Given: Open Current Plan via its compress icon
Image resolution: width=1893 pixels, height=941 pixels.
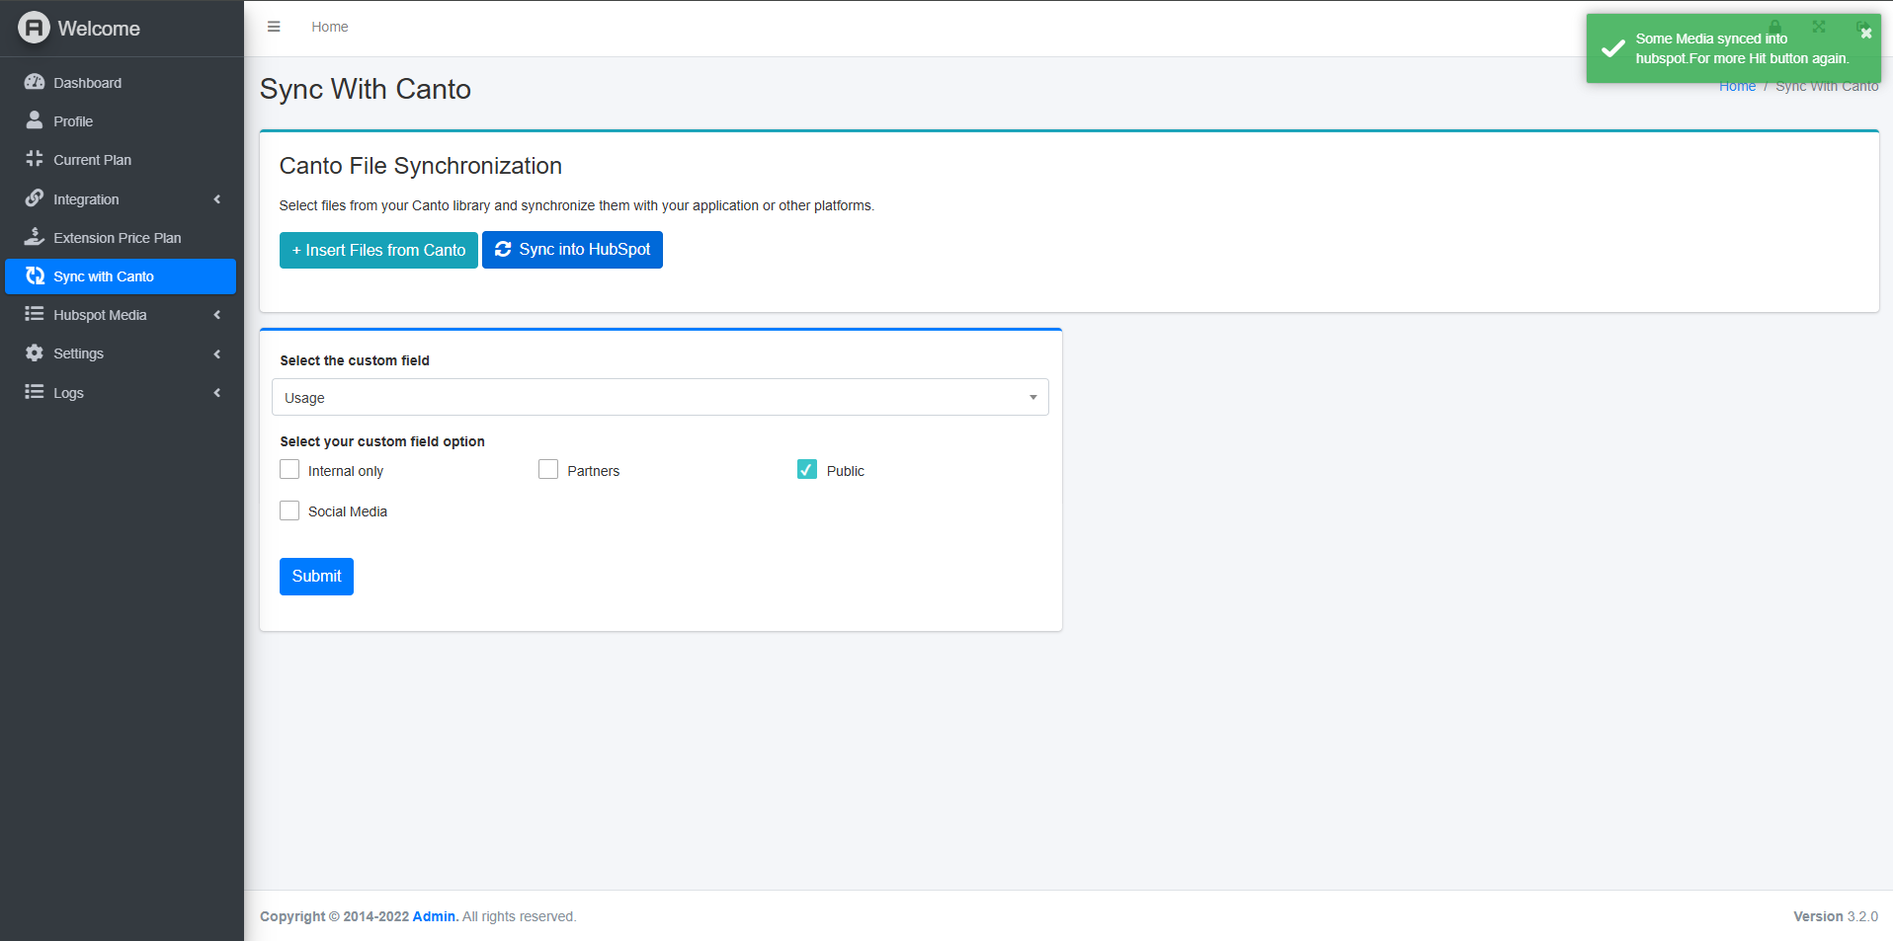Looking at the screenshot, I should pos(35,159).
